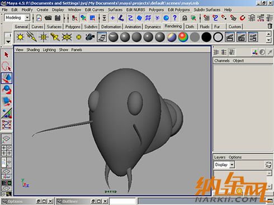Select the arrow Select tool
The height and width of the screenshot is (205, 274).
pos(7,55)
